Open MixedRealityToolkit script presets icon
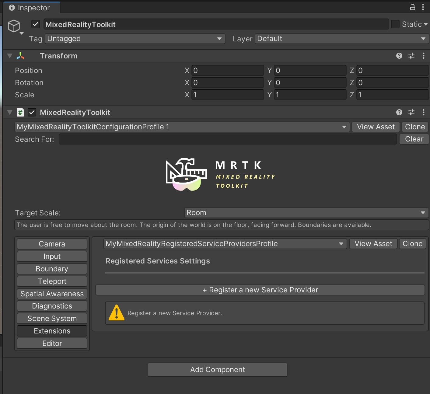 [411, 112]
